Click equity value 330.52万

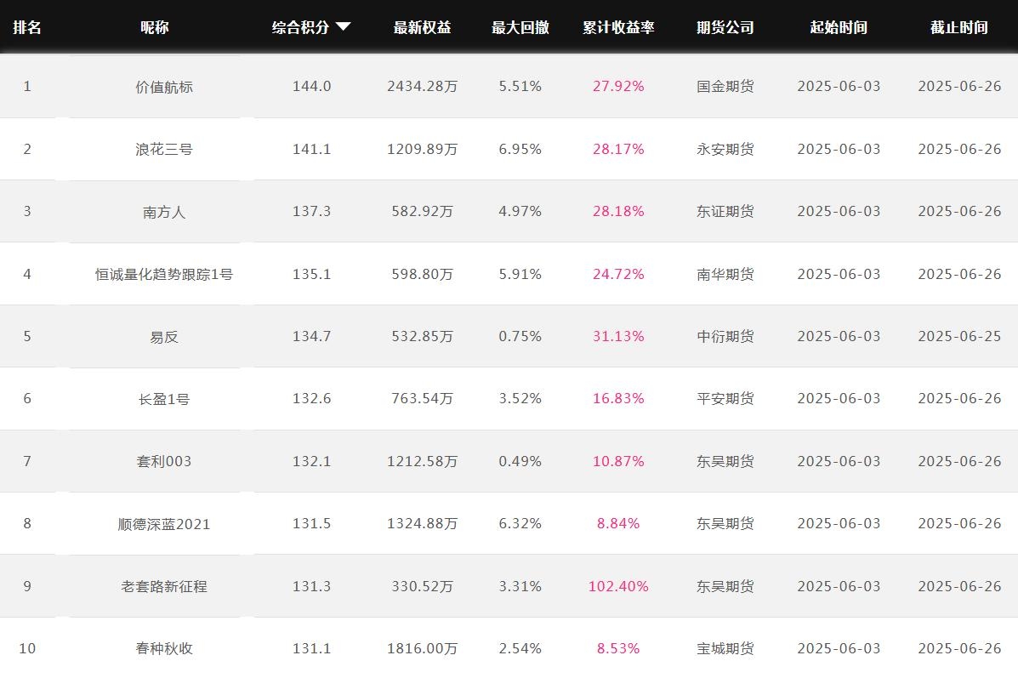[x=422, y=586]
